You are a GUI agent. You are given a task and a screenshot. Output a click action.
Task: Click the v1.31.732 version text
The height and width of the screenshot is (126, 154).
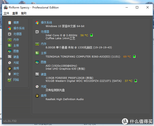point(10,121)
